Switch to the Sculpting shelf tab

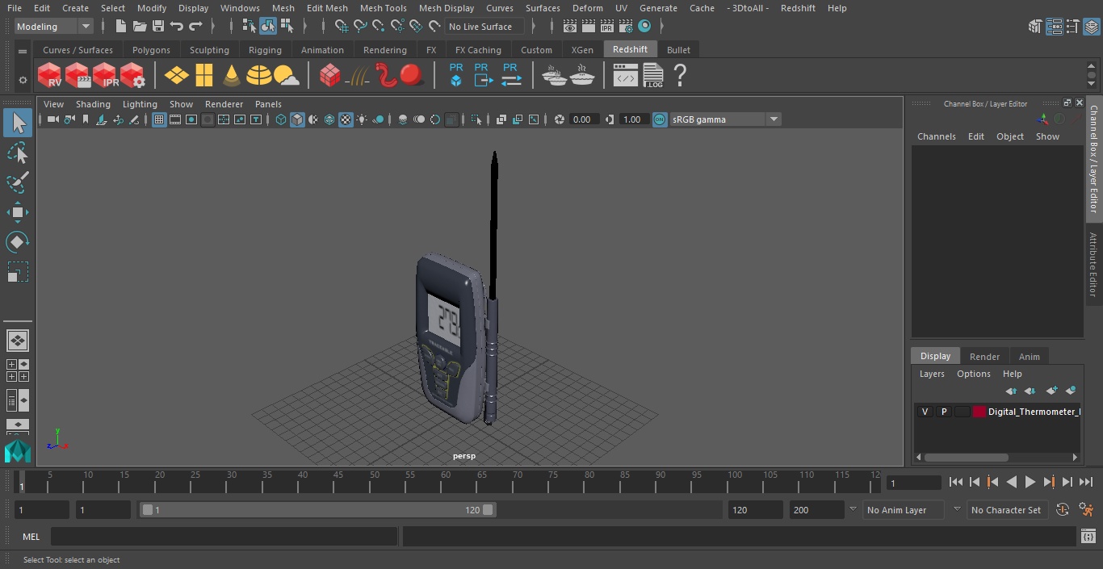click(x=209, y=50)
